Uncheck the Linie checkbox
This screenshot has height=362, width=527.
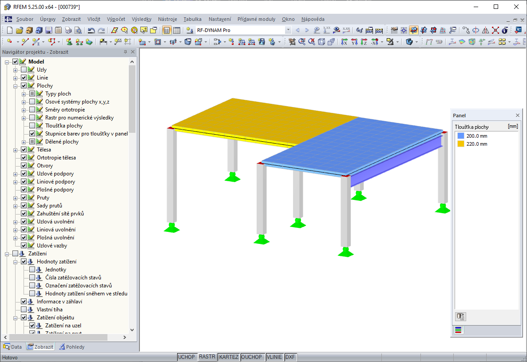click(24, 78)
